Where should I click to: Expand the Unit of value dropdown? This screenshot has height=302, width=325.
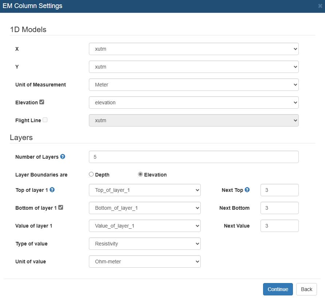click(x=145, y=262)
